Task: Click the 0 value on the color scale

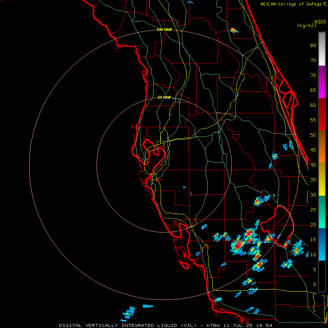Action: (315, 285)
